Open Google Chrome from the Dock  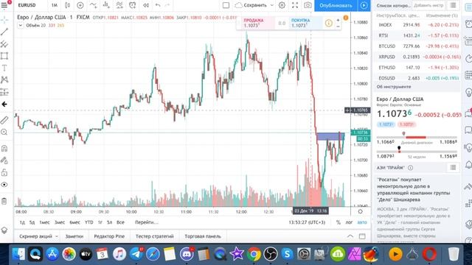coord(254,254)
